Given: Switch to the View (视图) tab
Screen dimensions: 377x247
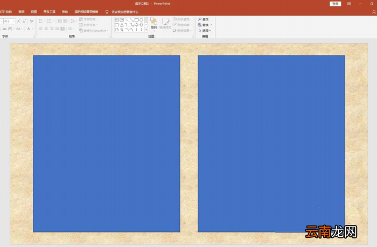Looking at the screenshot, I should pos(34,12).
